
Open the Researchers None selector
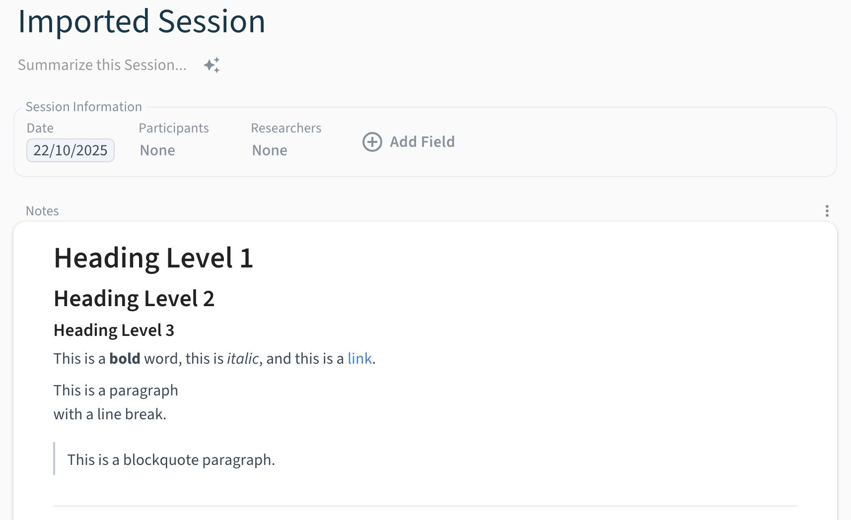(x=270, y=150)
